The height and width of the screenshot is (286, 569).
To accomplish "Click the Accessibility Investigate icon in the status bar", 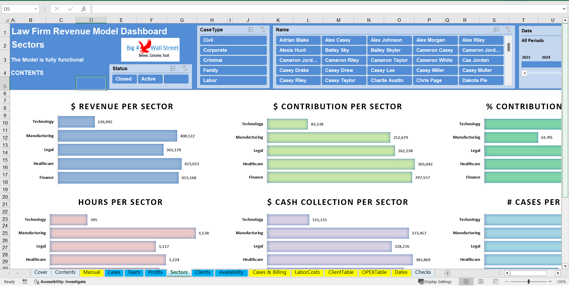I will pyautogui.click(x=37, y=282).
